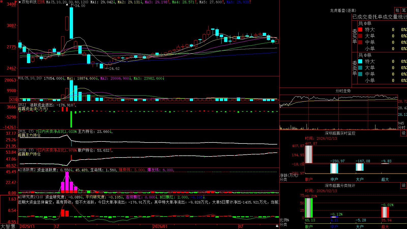This screenshot has width=407, height=229.
Task: Click the 散户 65.13 bar in 深市超赢分类统计
Action: 309,208
